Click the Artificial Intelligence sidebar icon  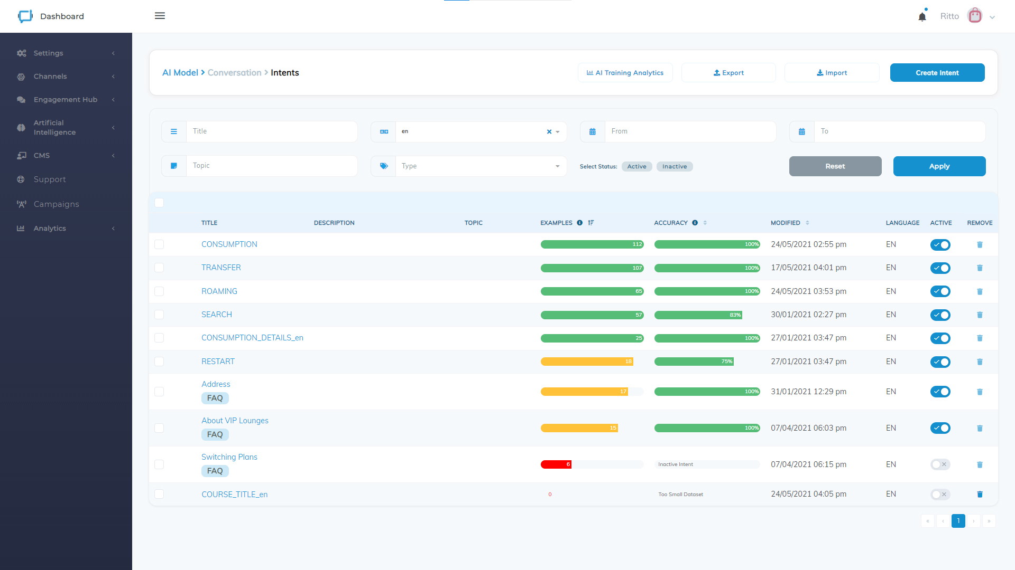pyautogui.click(x=22, y=127)
